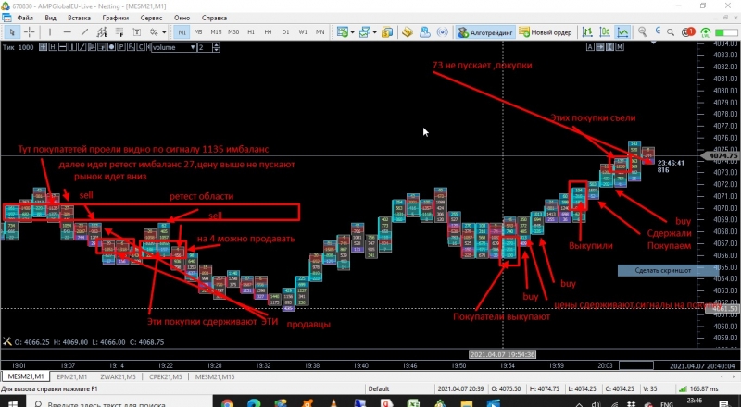The image size is (741, 407).
Task: Switch to the EPM21,M1 chart tab
Action: (x=71, y=376)
